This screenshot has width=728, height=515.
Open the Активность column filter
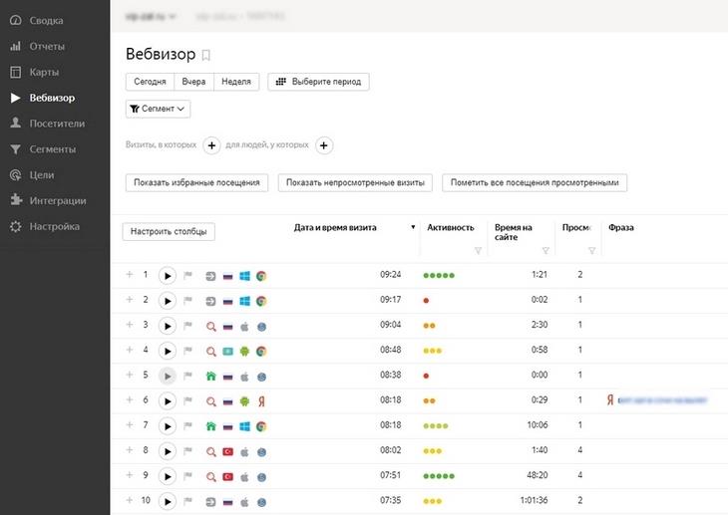(478, 251)
